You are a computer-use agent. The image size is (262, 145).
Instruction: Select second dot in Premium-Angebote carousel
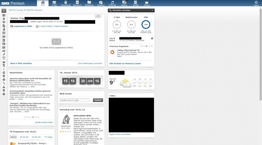[144, 46]
